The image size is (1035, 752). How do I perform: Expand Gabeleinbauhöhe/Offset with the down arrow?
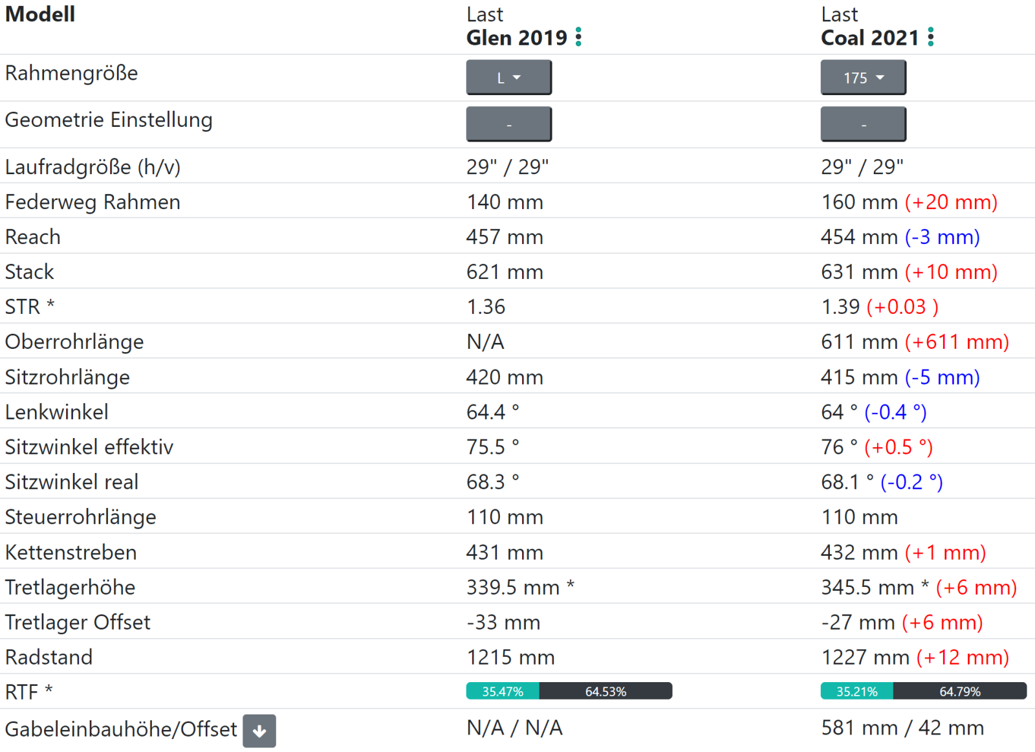coord(259,731)
